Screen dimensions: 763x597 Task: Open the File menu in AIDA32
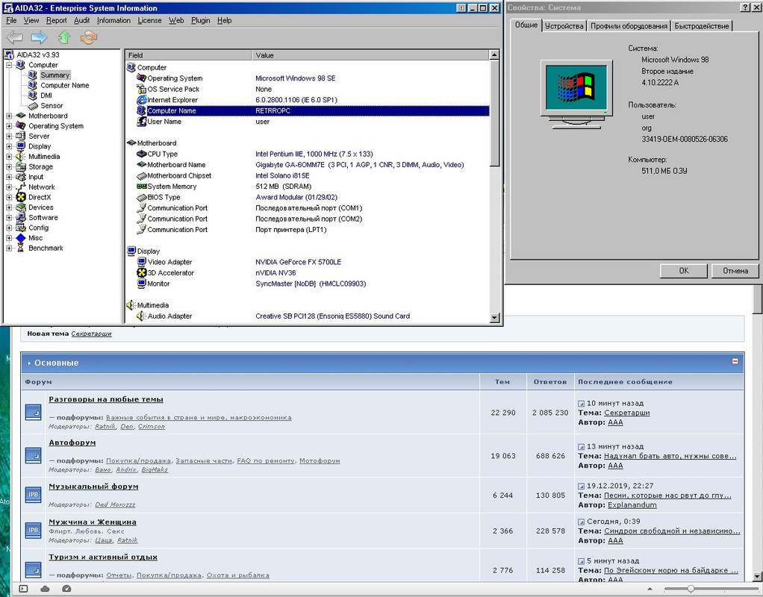11,20
